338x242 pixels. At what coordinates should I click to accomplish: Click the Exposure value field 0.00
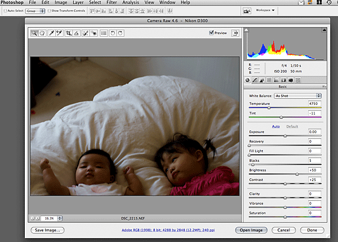click(314, 131)
